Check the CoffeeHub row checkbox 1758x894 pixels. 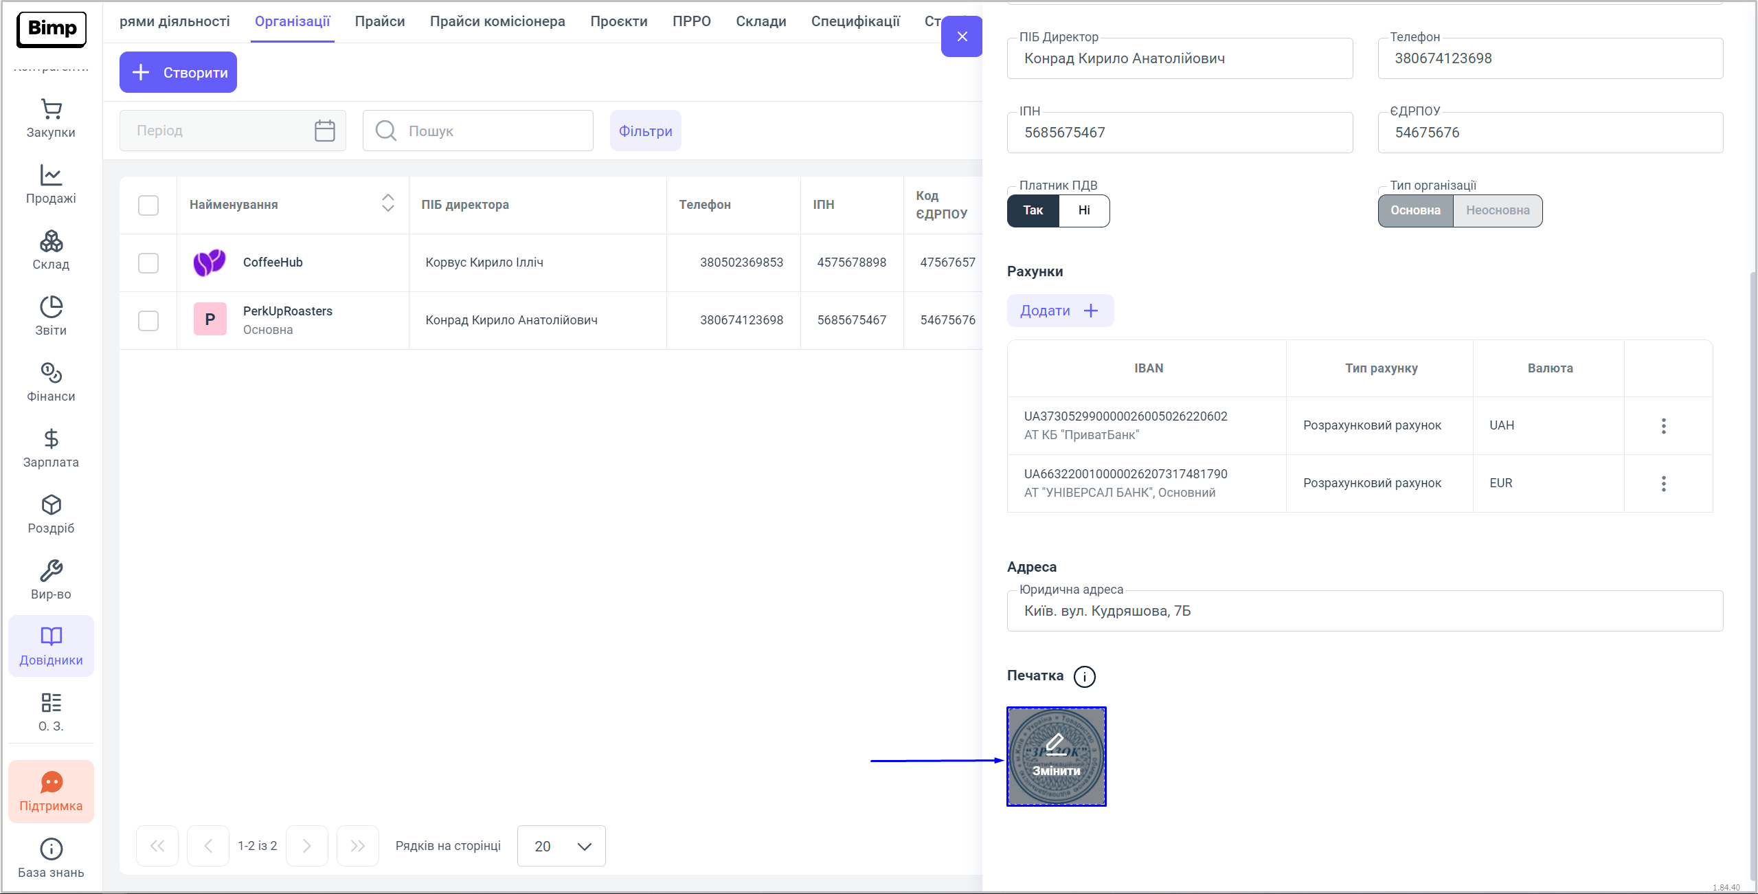148,263
